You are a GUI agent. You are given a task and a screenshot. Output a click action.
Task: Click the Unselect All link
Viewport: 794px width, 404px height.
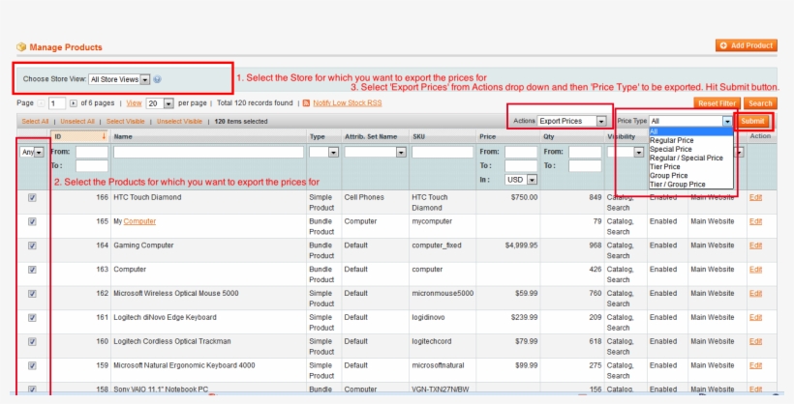pos(77,122)
